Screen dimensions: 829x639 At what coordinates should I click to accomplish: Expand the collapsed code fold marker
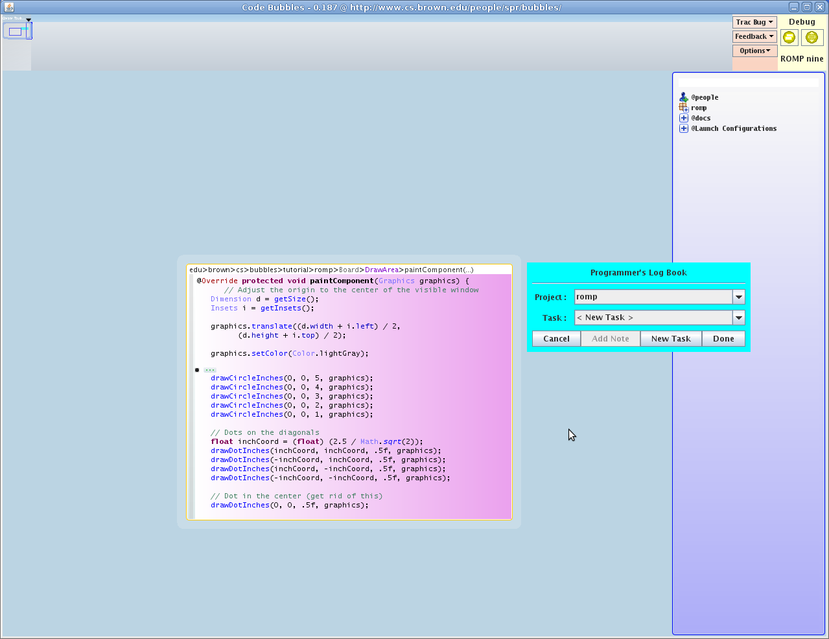click(x=197, y=370)
